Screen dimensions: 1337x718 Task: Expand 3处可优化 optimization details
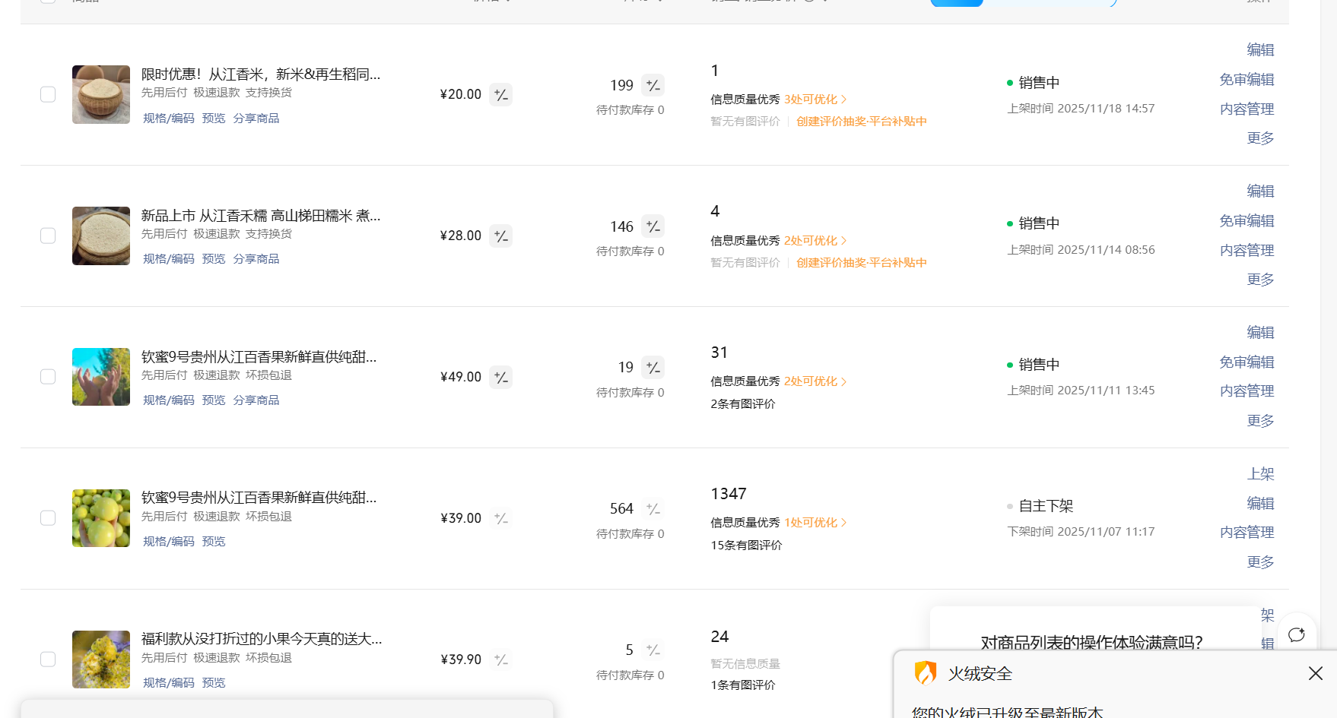(x=815, y=100)
